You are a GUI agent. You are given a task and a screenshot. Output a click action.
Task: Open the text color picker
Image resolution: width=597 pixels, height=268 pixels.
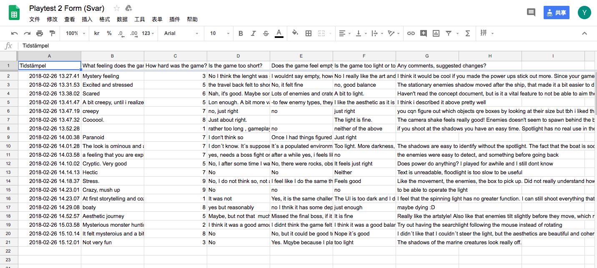point(279,33)
